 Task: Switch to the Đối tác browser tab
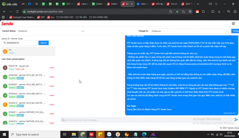tap(157, 4)
